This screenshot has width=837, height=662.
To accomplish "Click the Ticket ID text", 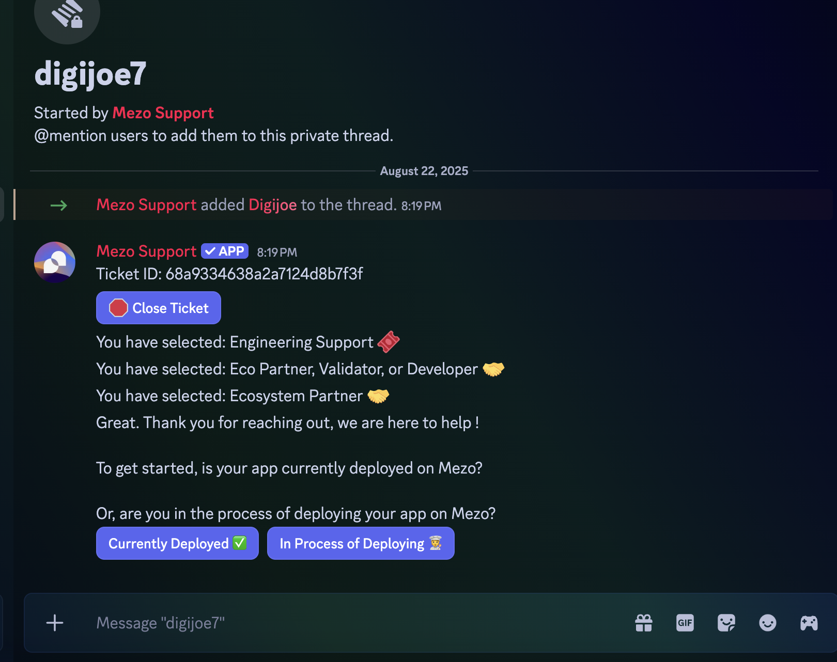I will click(229, 274).
